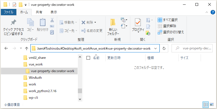Screen dimensions: 217x109
Task: Switch to the 共有 tab
Action: tap(39, 12)
